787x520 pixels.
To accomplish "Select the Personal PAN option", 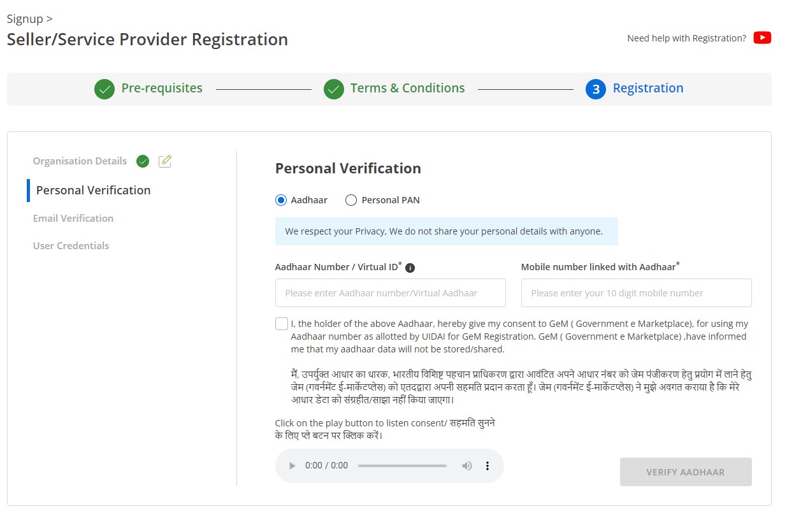I will [350, 199].
